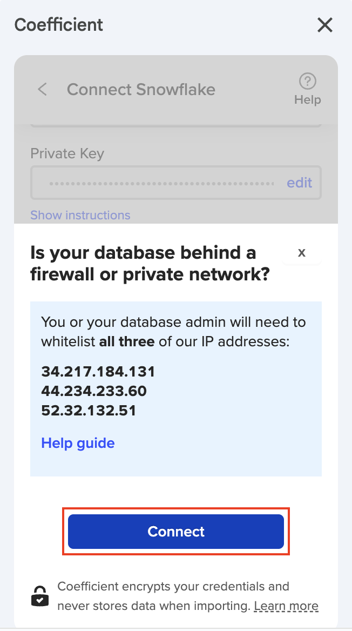Go back from Connect Snowflake screen

(43, 89)
